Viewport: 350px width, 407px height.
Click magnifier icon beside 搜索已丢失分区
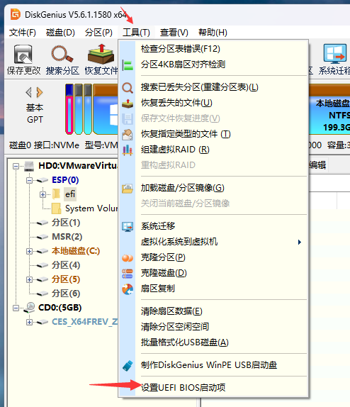coord(128,88)
